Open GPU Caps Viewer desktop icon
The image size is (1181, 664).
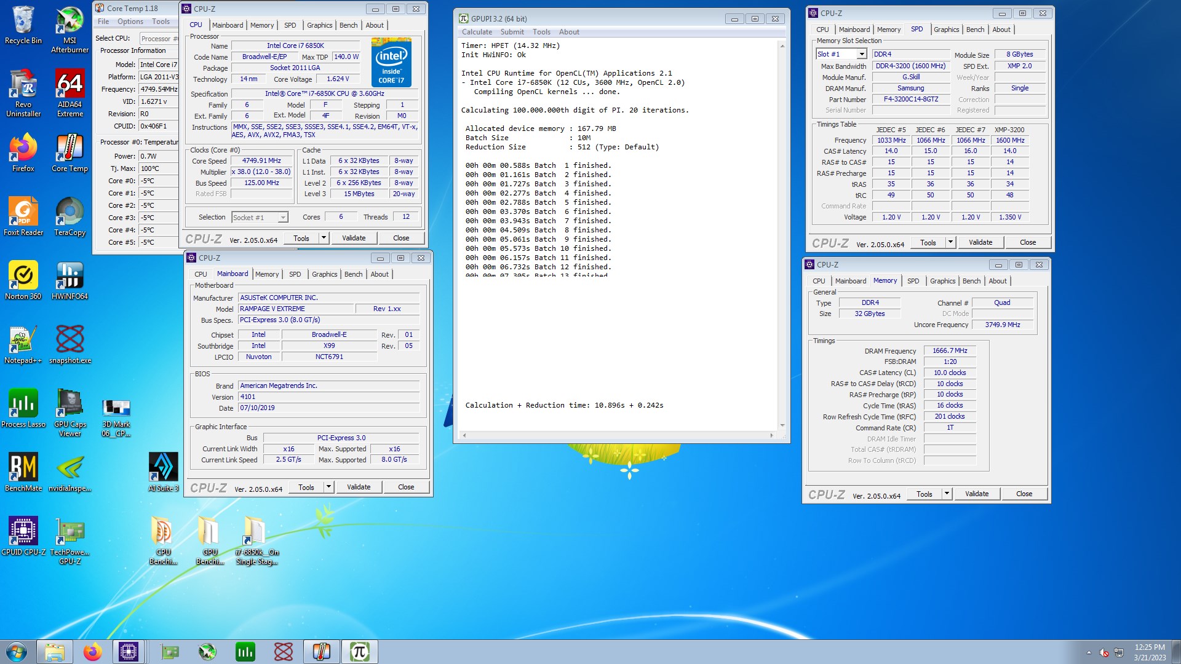(x=70, y=413)
